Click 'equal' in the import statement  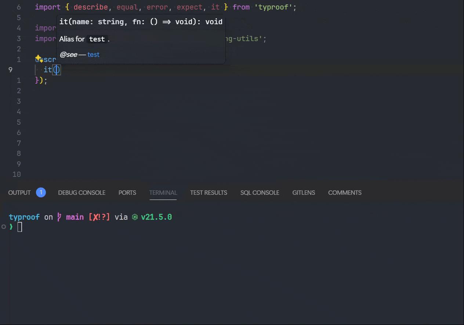[127, 7]
